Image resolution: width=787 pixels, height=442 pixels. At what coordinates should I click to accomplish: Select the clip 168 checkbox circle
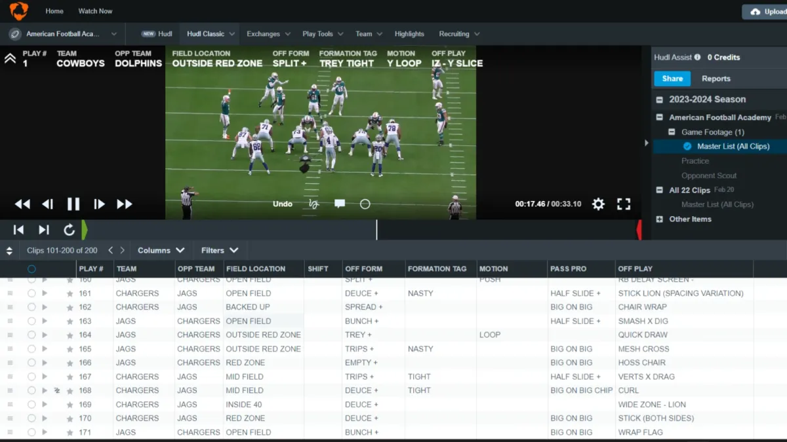(31, 390)
